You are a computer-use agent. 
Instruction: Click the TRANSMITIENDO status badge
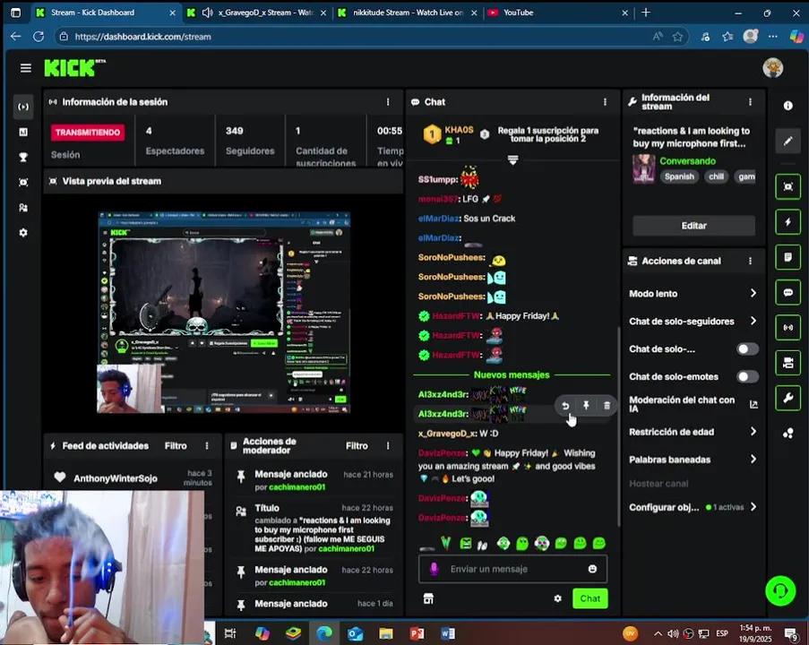point(88,132)
